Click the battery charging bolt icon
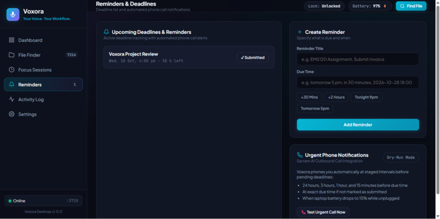Screen dimensions: 440x219 pyautogui.click(x=385, y=6)
